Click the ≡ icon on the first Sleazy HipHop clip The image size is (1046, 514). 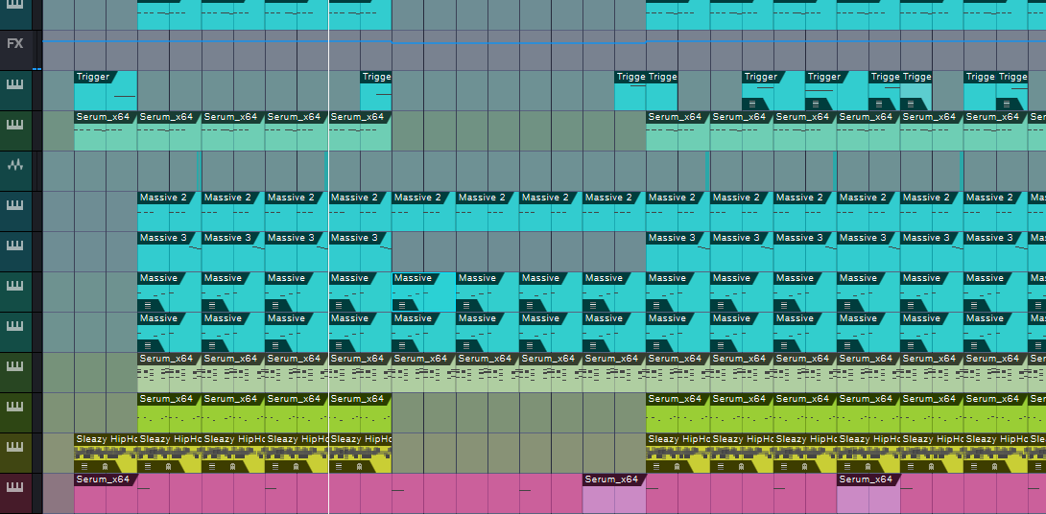(83, 467)
